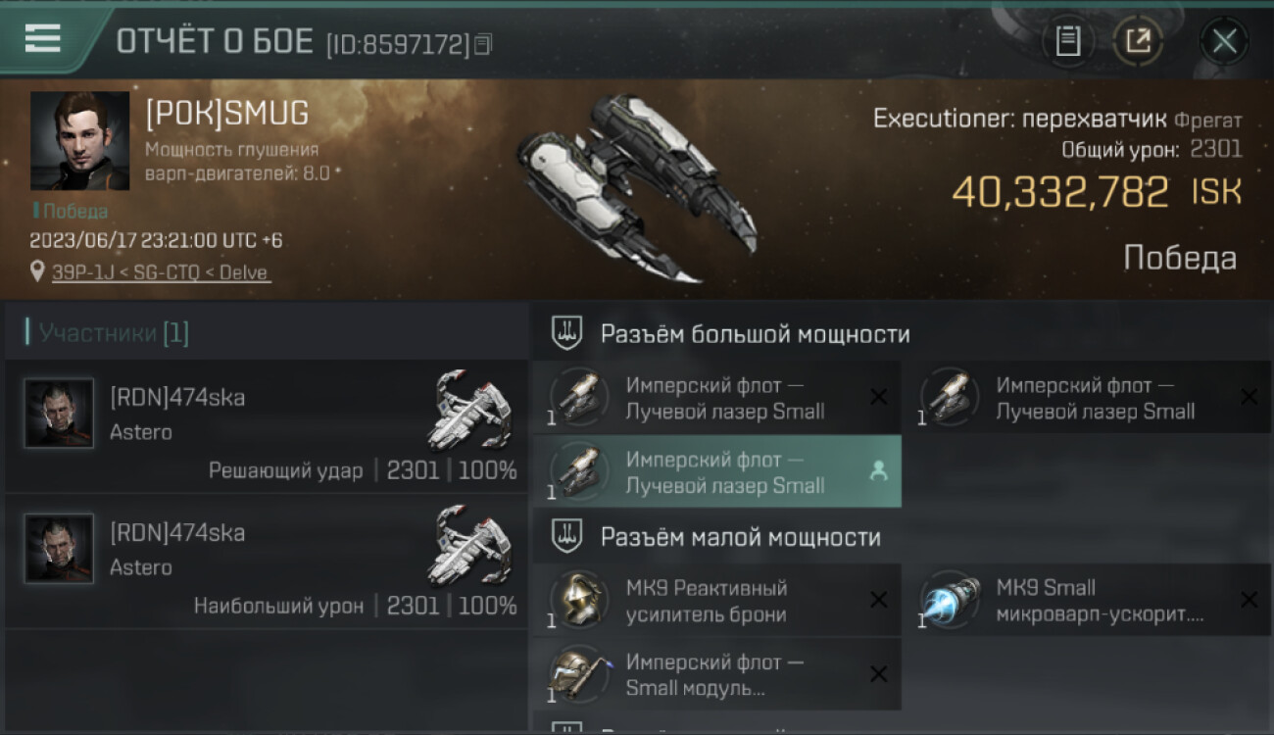Click X on МК9 Small микроварп-ускоритель

coord(1249,600)
